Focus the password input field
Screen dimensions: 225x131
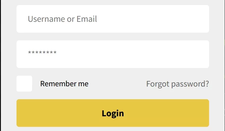[113, 54]
